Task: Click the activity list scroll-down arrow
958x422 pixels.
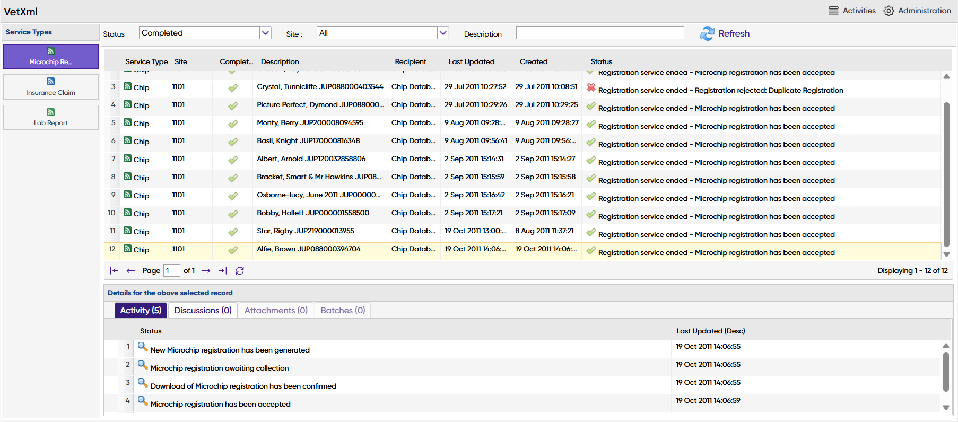Action: pyautogui.click(x=946, y=408)
